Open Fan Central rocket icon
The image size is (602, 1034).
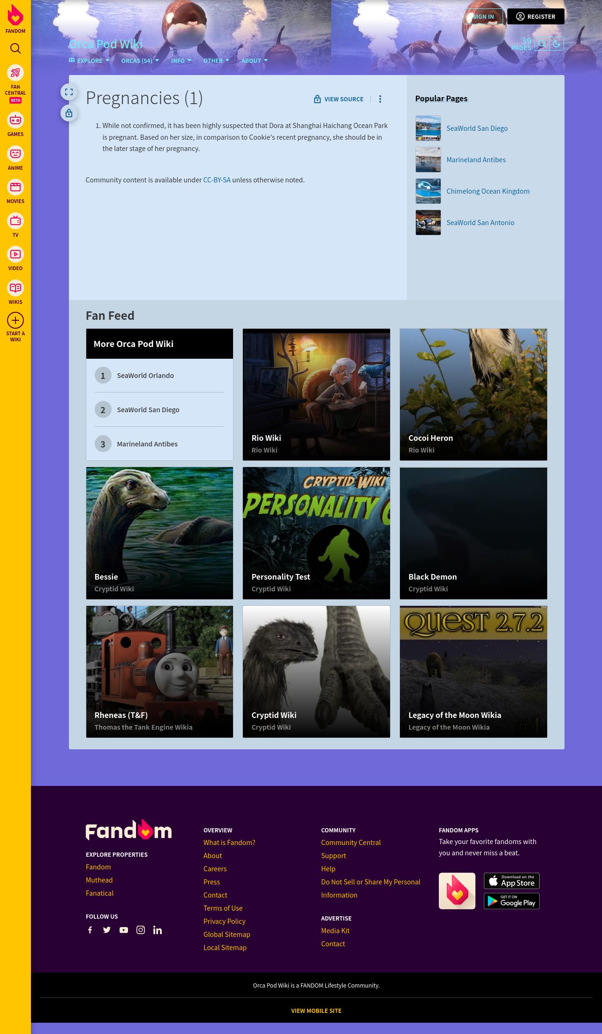(x=15, y=73)
